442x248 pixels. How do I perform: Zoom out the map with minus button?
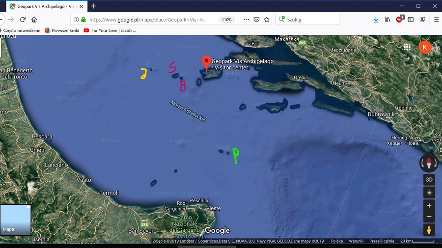(429, 217)
